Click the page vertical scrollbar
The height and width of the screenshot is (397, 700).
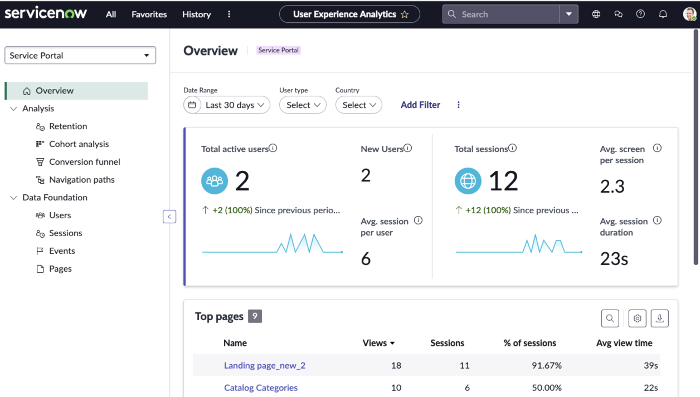[696, 148]
